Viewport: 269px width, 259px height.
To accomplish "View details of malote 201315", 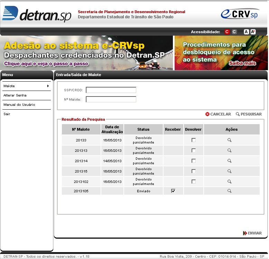I will tap(229, 171).
